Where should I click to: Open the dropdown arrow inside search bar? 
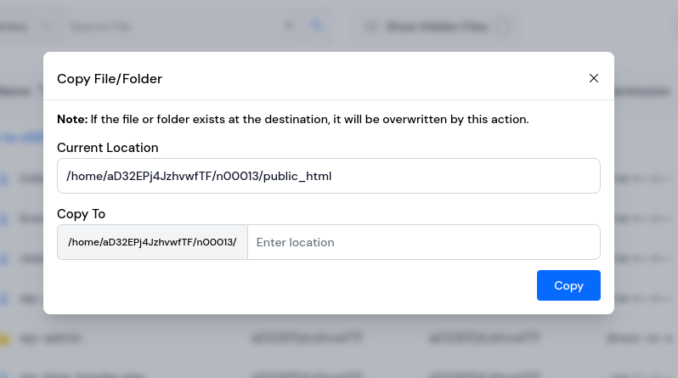(x=289, y=26)
